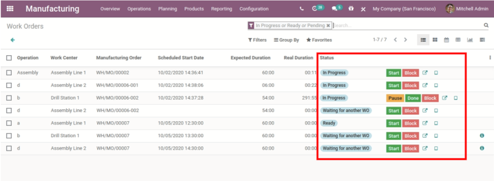The height and width of the screenshot is (181, 494).
Task: Pause the Drill Station 1 work order
Action: (395, 98)
